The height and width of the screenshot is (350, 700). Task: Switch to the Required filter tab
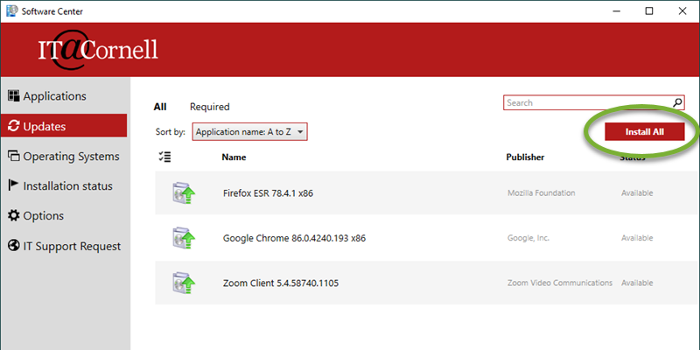click(209, 107)
